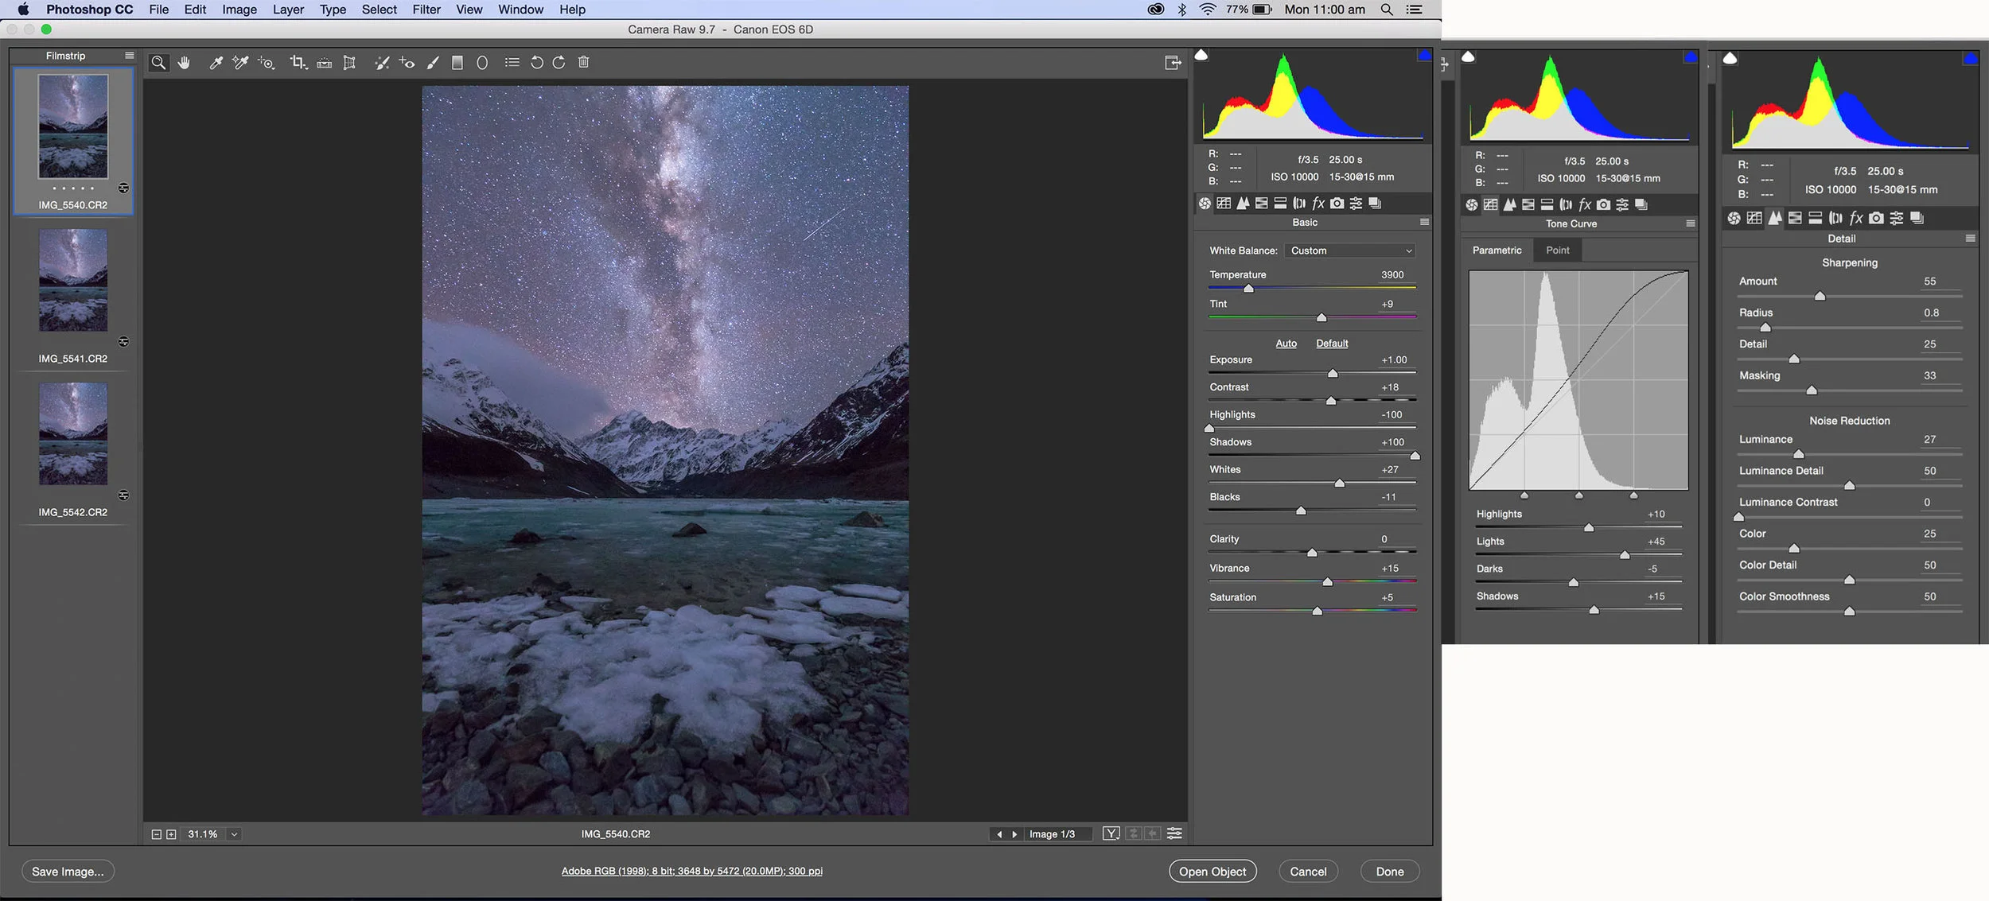The image size is (1989, 901).
Task: Select the White Balance eyedropper tool
Action: (216, 63)
